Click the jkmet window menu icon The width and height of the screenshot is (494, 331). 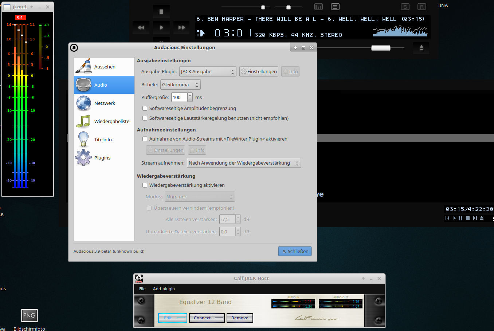pos(7,7)
